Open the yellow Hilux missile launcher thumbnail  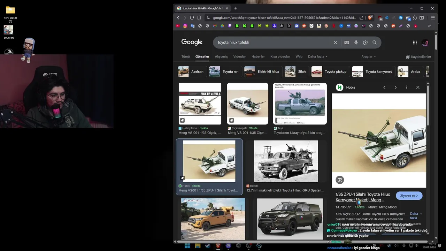(x=213, y=219)
